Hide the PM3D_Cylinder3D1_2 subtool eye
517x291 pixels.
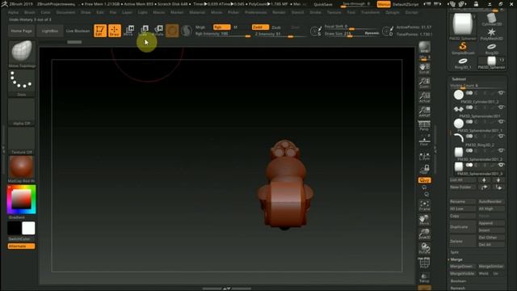501,93
